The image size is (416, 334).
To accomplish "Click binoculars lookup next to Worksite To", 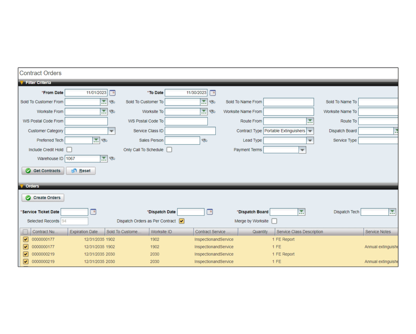I will 212,111.
